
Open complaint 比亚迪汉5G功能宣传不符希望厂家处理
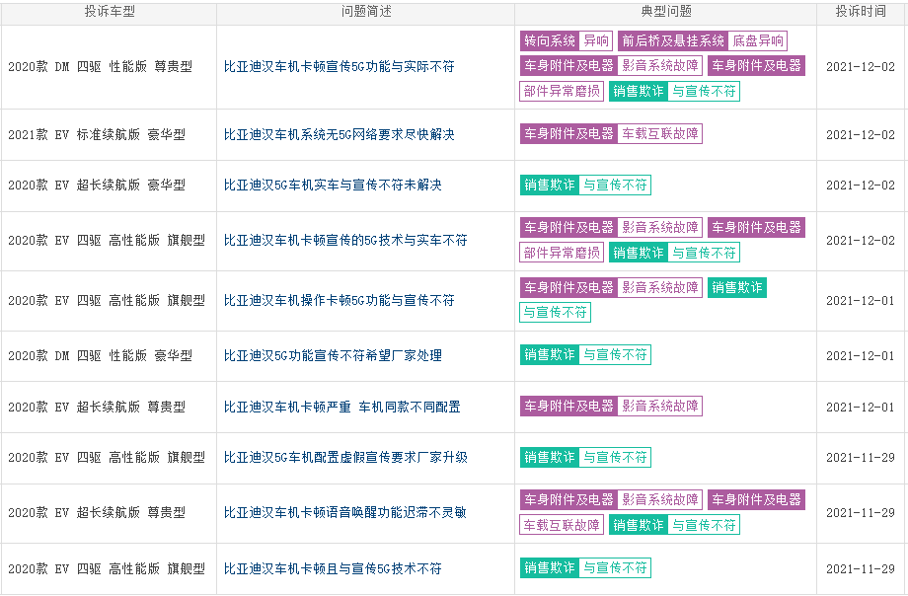[333, 355]
